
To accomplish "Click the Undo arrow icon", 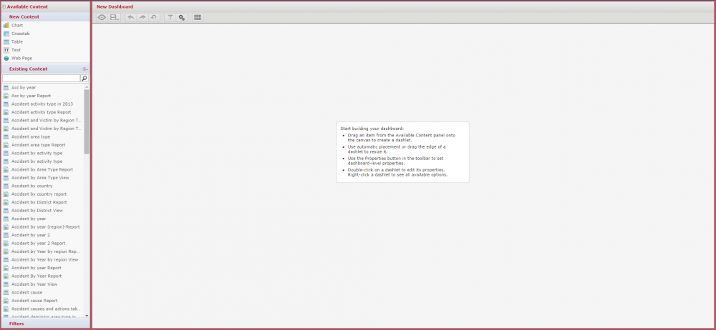I will click(130, 17).
